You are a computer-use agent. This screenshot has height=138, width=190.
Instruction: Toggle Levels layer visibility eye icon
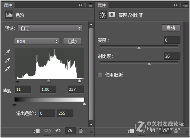coord(70,131)
